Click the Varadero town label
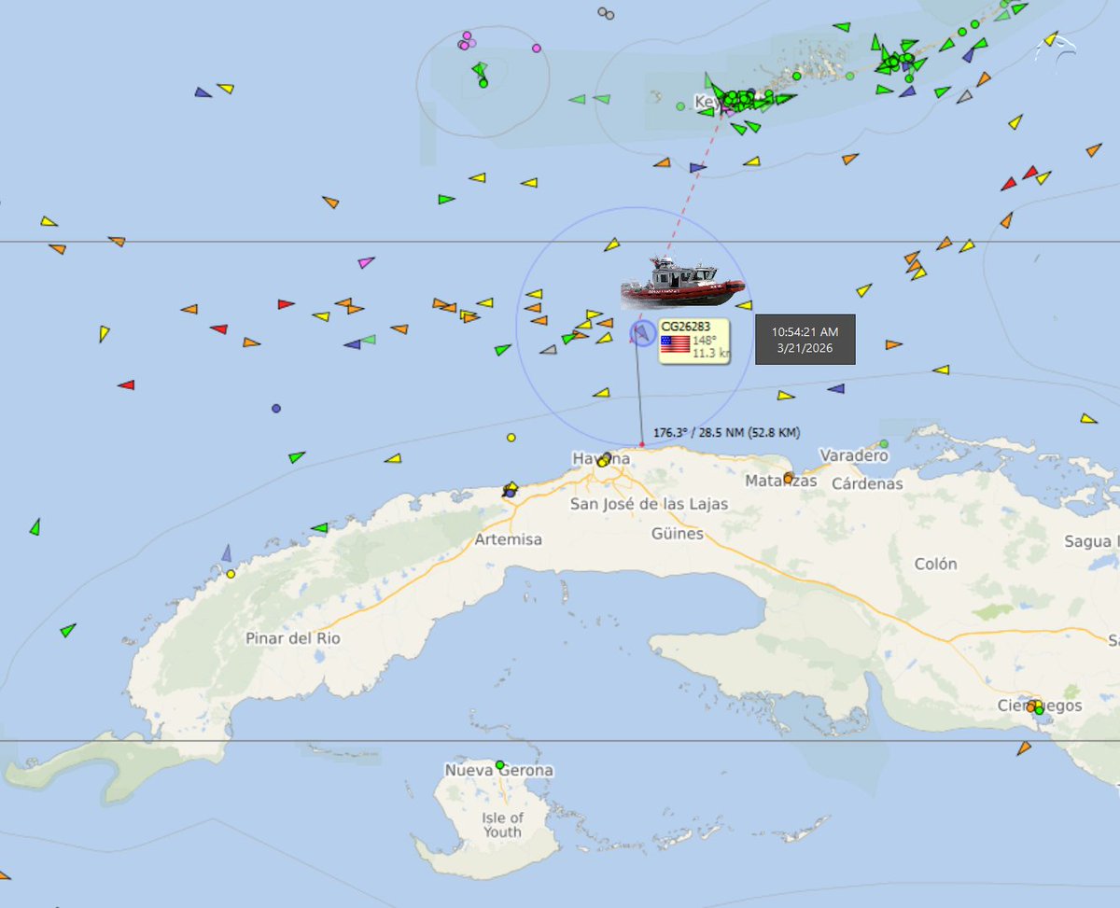 coord(854,455)
